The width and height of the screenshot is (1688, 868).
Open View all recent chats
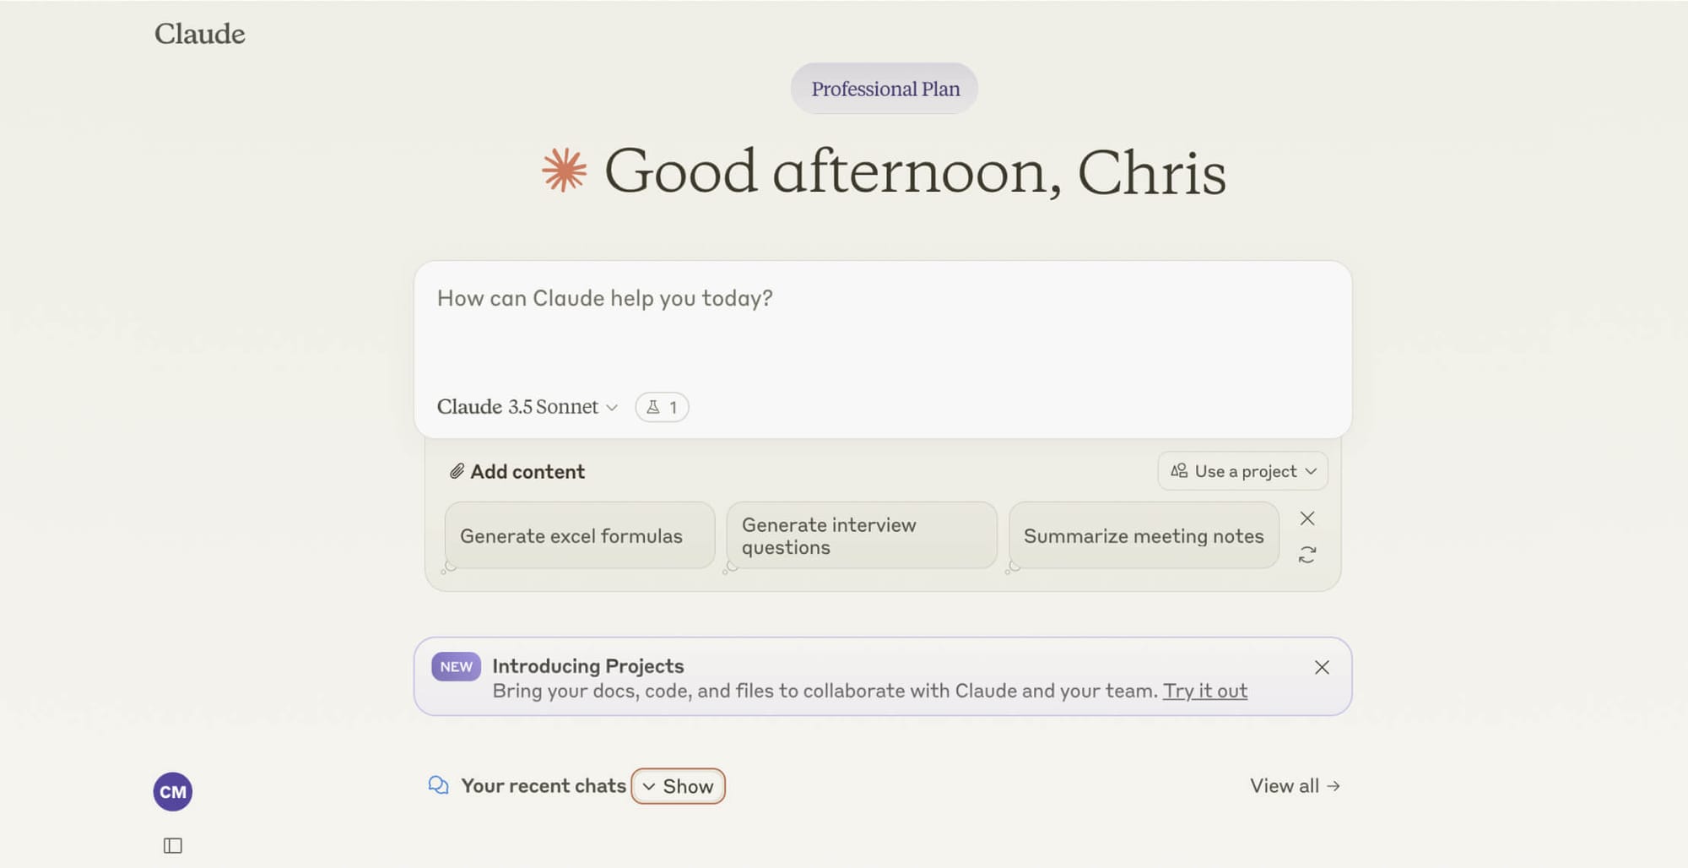[1294, 785]
